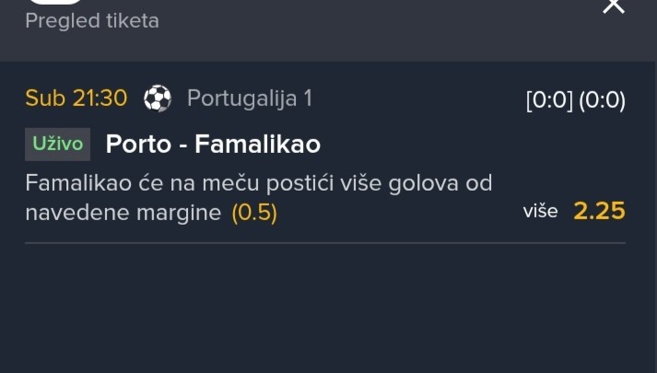The image size is (657, 373).
Task: Click the 'navedene margine' text
Action: tap(123, 213)
